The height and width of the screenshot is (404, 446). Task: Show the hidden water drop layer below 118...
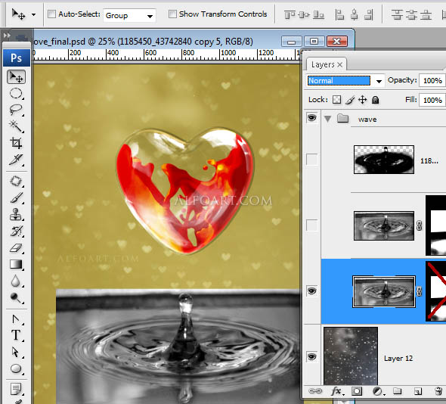[312, 225]
